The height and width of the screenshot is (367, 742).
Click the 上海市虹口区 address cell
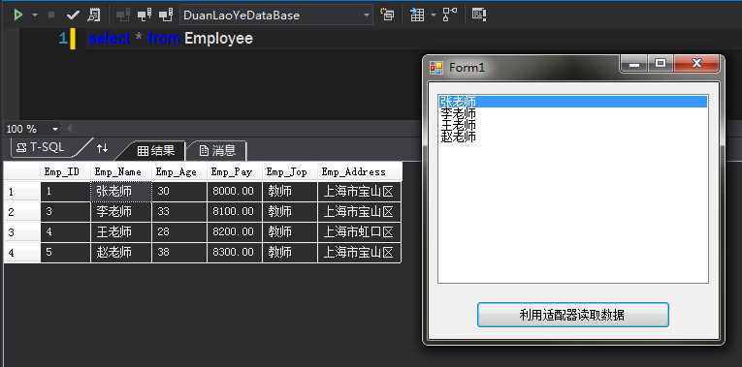[359, 232]
